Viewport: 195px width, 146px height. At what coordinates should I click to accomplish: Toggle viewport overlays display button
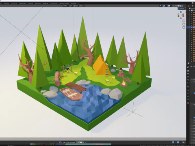(x=169, y=6)
